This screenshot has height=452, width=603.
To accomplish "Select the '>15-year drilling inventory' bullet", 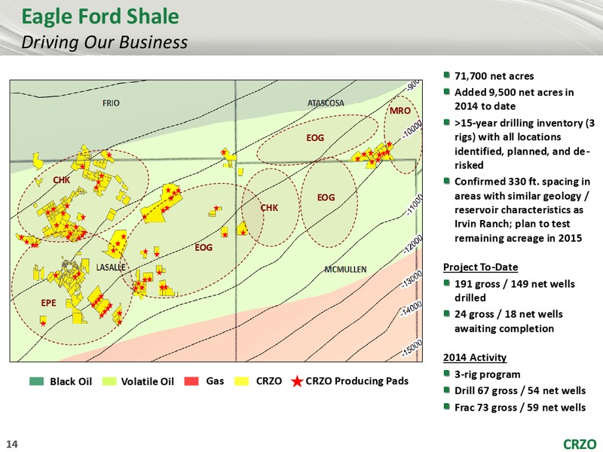I will click(x=525, y=144).
